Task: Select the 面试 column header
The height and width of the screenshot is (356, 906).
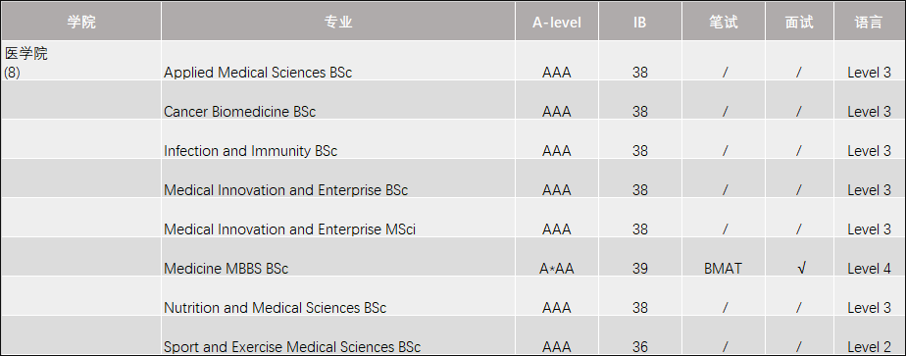Action: point(799,22)
